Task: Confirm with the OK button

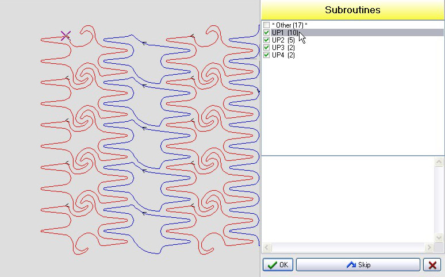Action: tap(278, 265)
